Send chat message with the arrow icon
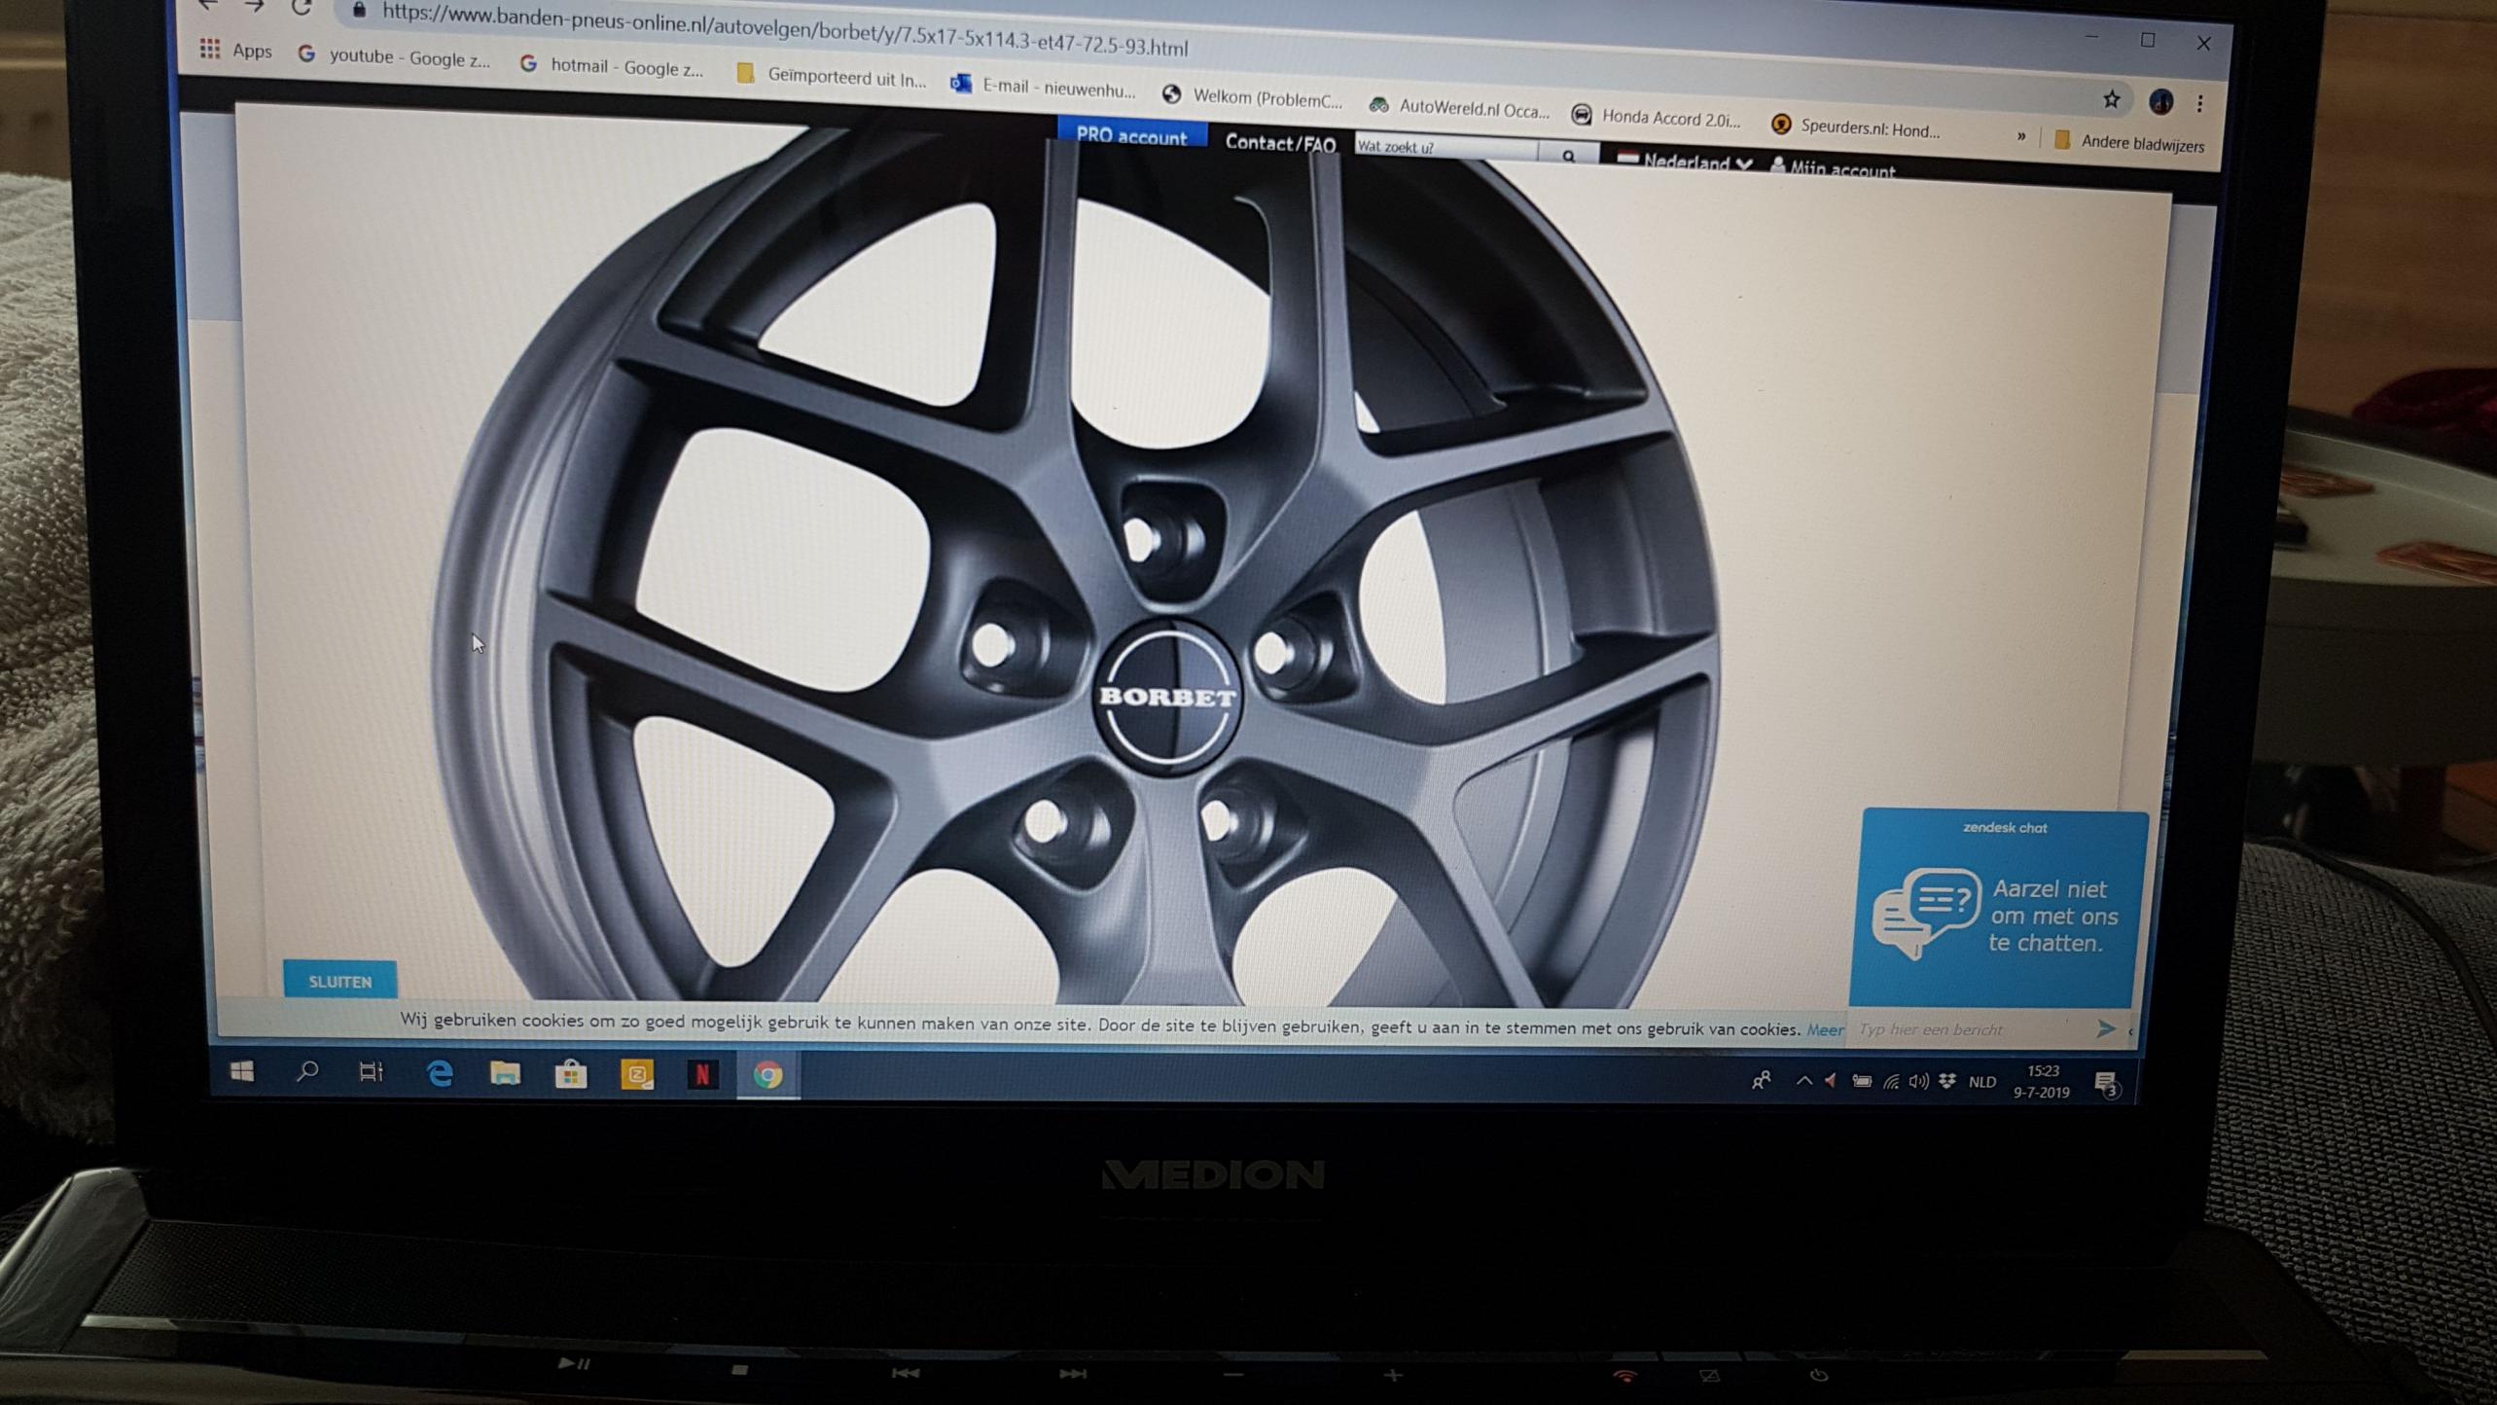The width and height of the screenshot is (2497, 1405). 2105,1029
